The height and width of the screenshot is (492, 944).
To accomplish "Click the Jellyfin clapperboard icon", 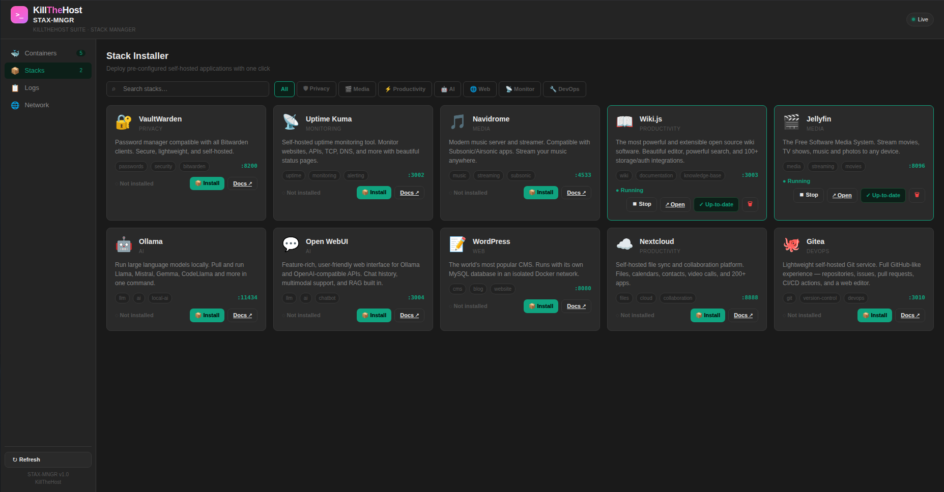I will click(791, 122).
